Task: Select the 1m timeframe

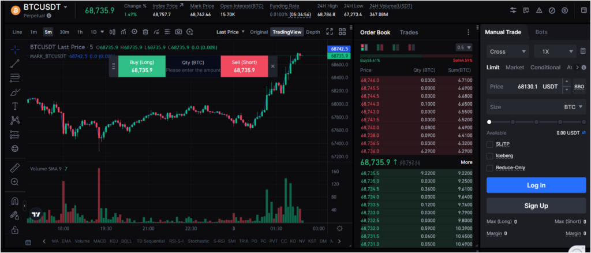Action: (33, 32)
